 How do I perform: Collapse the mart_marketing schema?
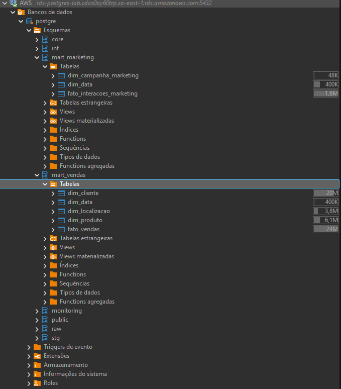click(37, 57)
